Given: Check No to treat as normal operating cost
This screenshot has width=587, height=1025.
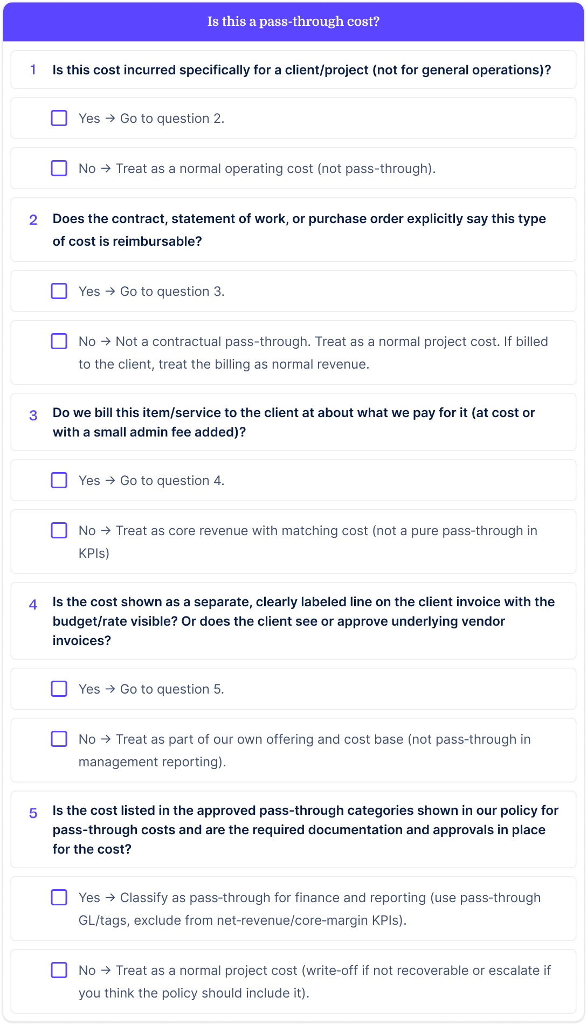Looking at the screenshot, I should coord(59,168).
